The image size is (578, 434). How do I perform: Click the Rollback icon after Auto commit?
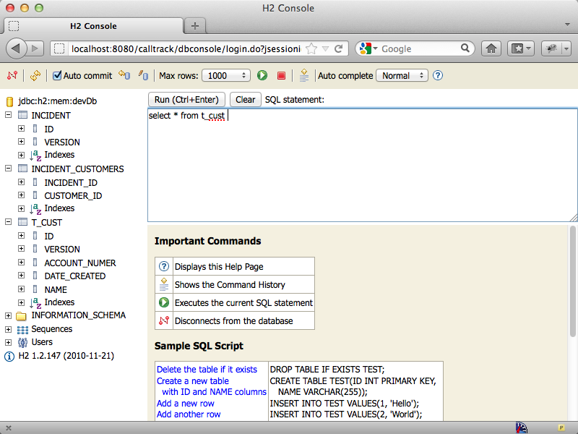[x=124, y=75]
